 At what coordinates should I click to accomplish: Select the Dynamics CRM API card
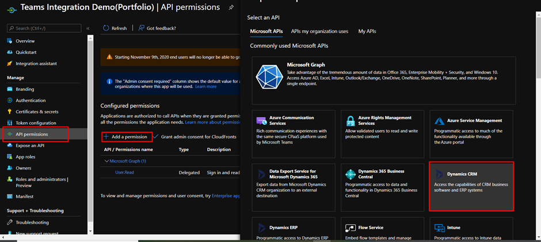click(471, 186)
